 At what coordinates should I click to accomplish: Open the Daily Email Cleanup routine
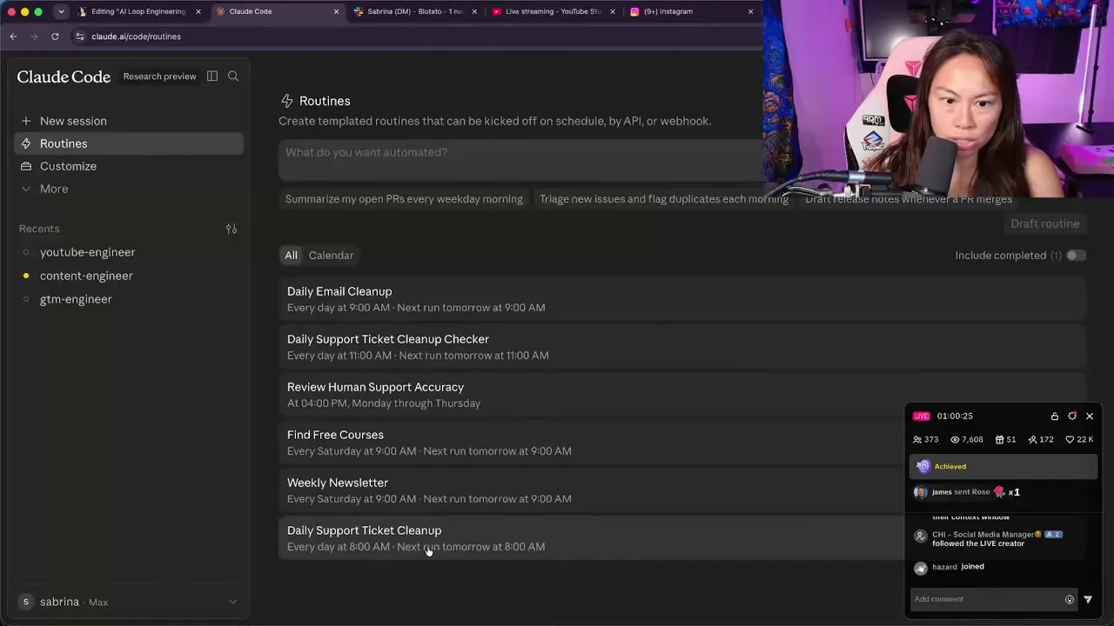(x=682, y=299)
